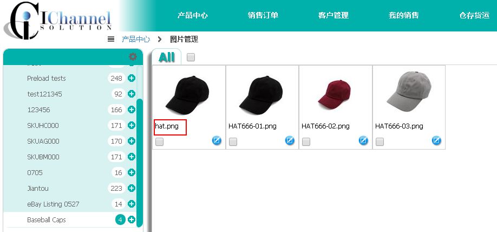Open edit icon for HAT666-03.png
Viewport: 497px width, 232px height.
point(436,140)
